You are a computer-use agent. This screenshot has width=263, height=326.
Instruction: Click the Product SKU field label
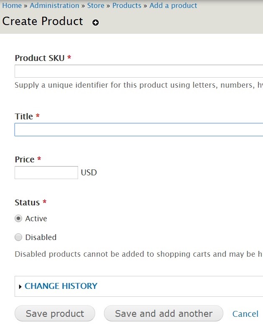pos(40,58)
